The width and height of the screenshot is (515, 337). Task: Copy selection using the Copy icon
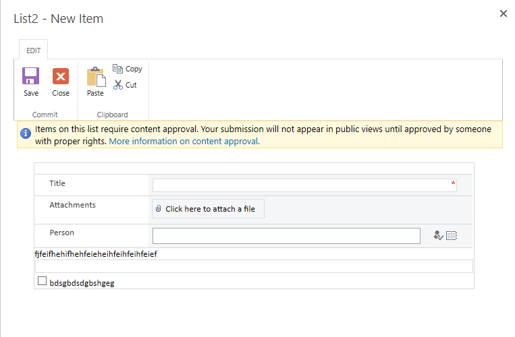pyautogui.click(x=117, y=69)
